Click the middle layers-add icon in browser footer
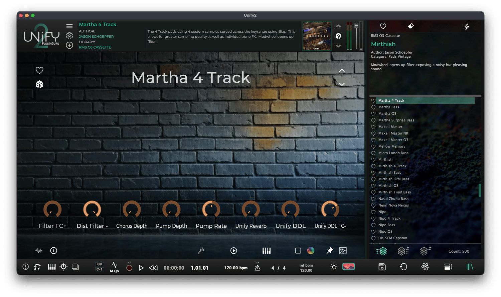 (403, 251)
